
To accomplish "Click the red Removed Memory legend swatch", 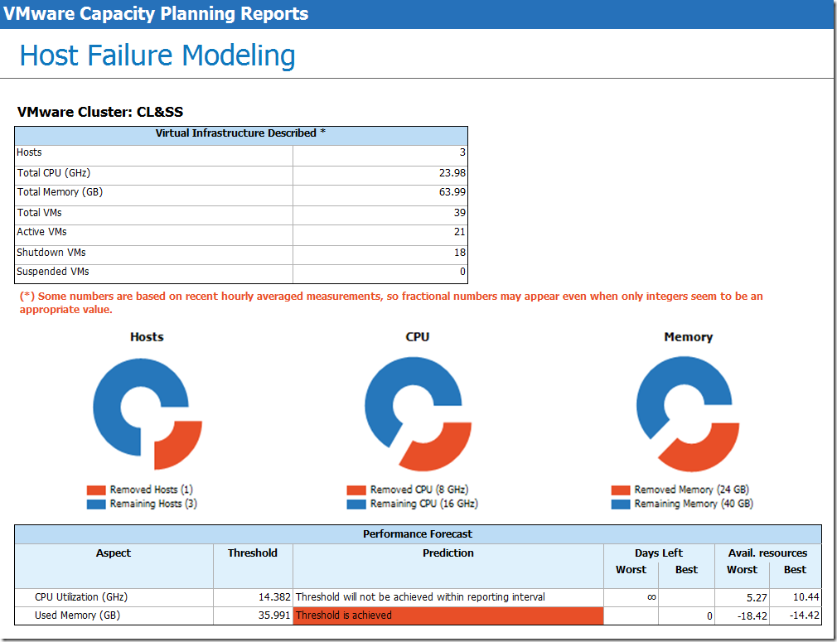I will [x=620, y=490].
